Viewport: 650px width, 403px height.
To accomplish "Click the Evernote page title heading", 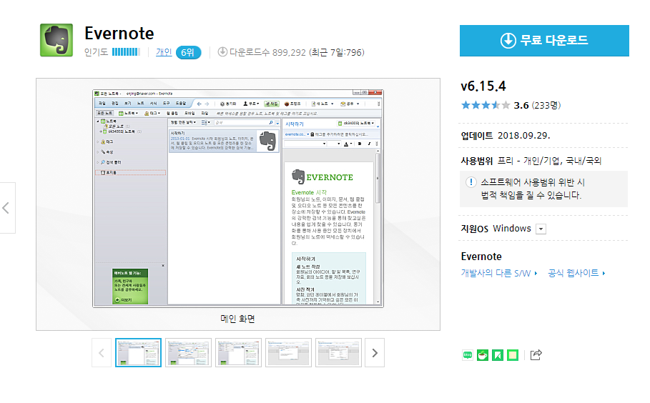I will (119, 34).
